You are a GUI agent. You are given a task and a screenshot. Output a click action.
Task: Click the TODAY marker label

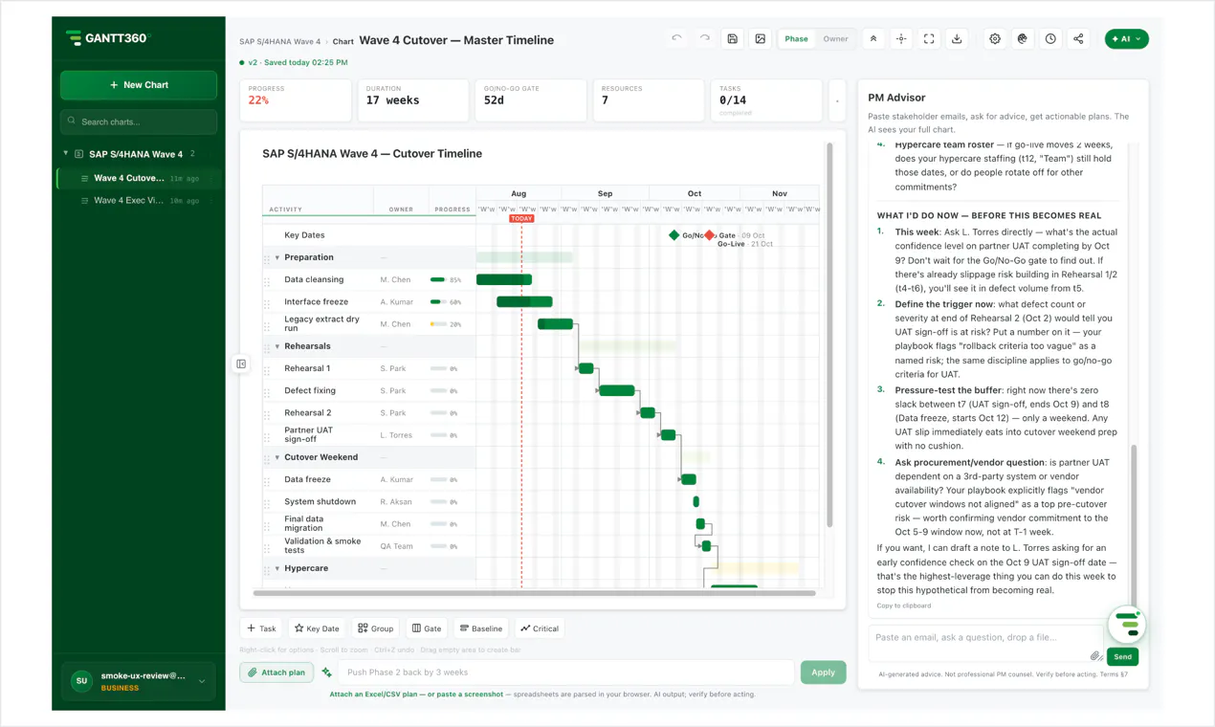521,218
